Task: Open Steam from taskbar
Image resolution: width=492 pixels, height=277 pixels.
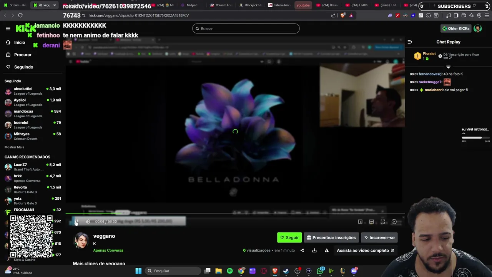Action: [x=286, y=271]
